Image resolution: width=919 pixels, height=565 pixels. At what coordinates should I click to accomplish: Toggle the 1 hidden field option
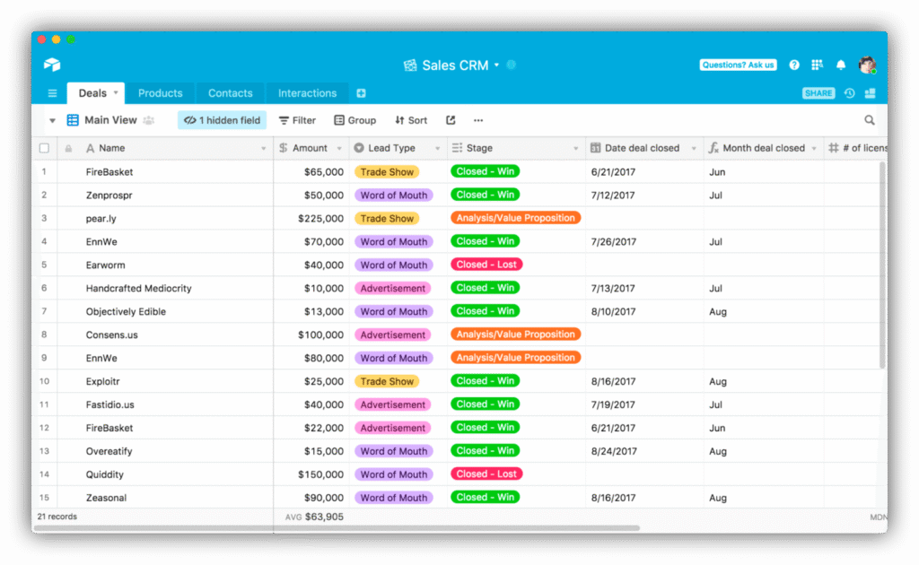pyautogui.click(x=222, y=119)
